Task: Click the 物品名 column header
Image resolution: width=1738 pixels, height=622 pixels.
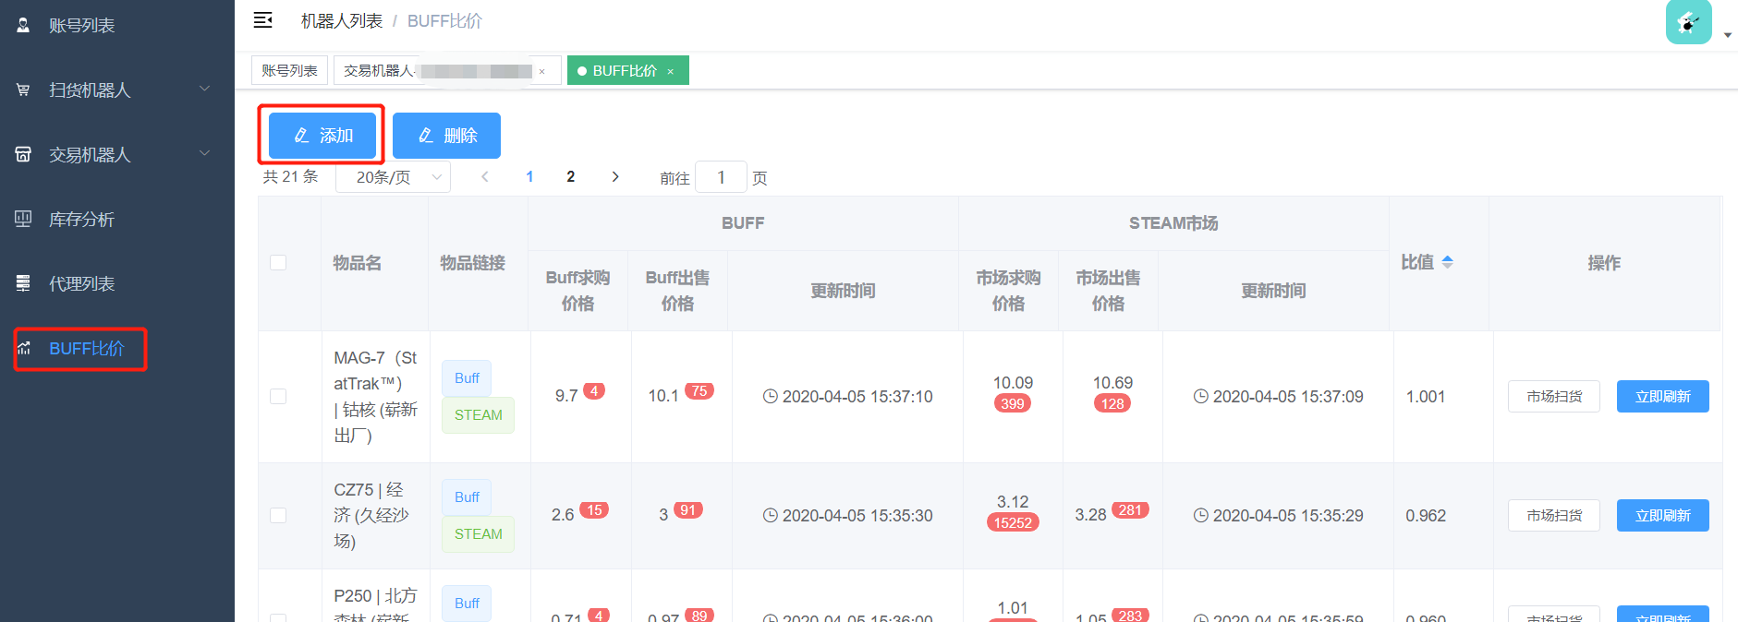Action: coord(358,263)
